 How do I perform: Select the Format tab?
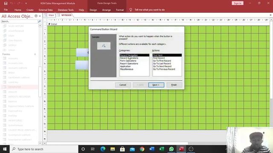[120, 10]
